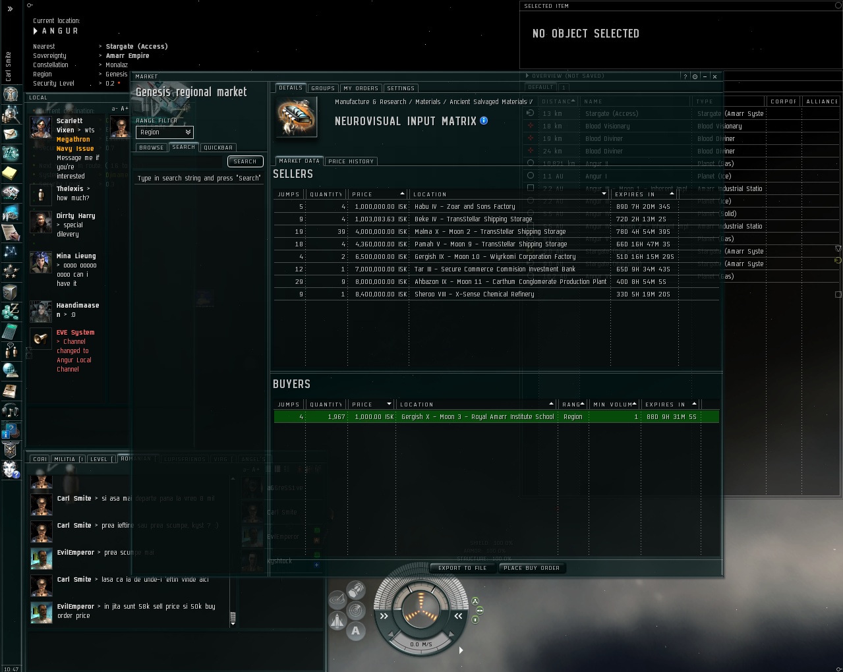The height and width of the screenshot is (672, 843).
Task: Select Stargate (Access) in overview list
Action: (683, 114)
